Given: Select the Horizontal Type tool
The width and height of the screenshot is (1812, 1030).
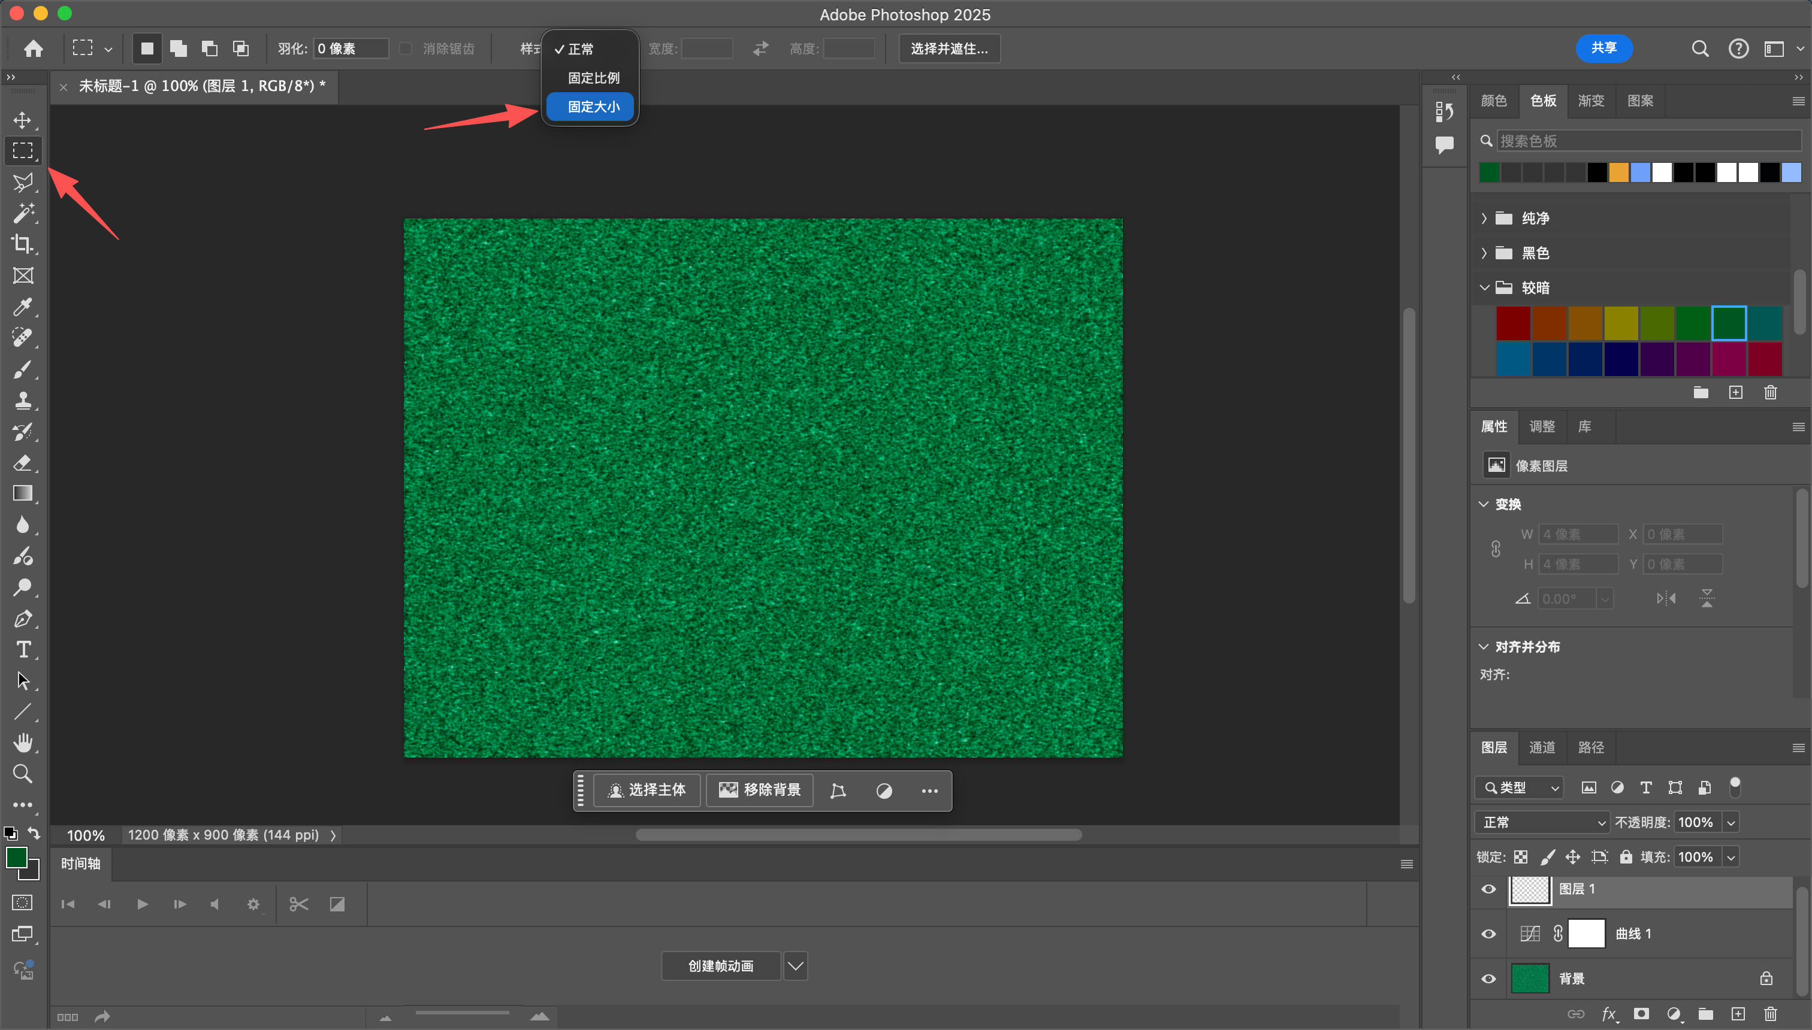Looking at the screenshot, I should [x=23, y=649].
